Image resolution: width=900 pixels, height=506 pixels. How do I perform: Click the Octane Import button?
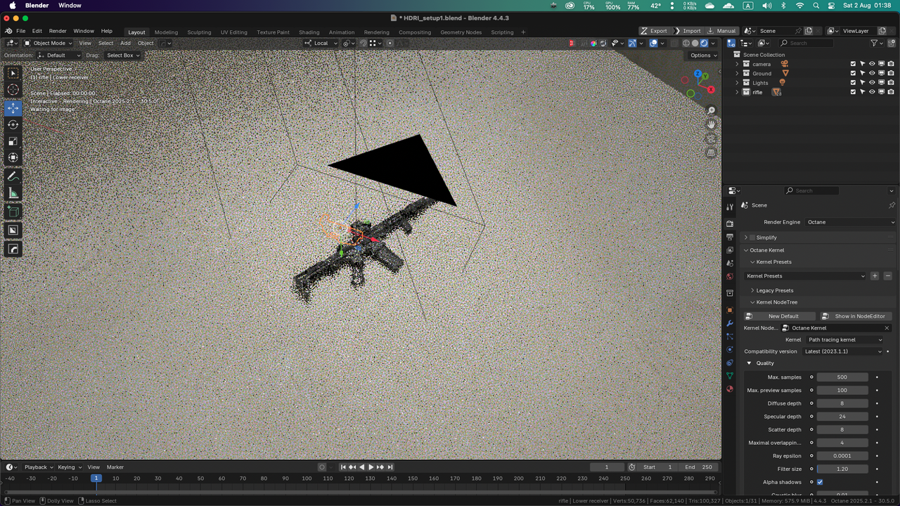[688, 31]
